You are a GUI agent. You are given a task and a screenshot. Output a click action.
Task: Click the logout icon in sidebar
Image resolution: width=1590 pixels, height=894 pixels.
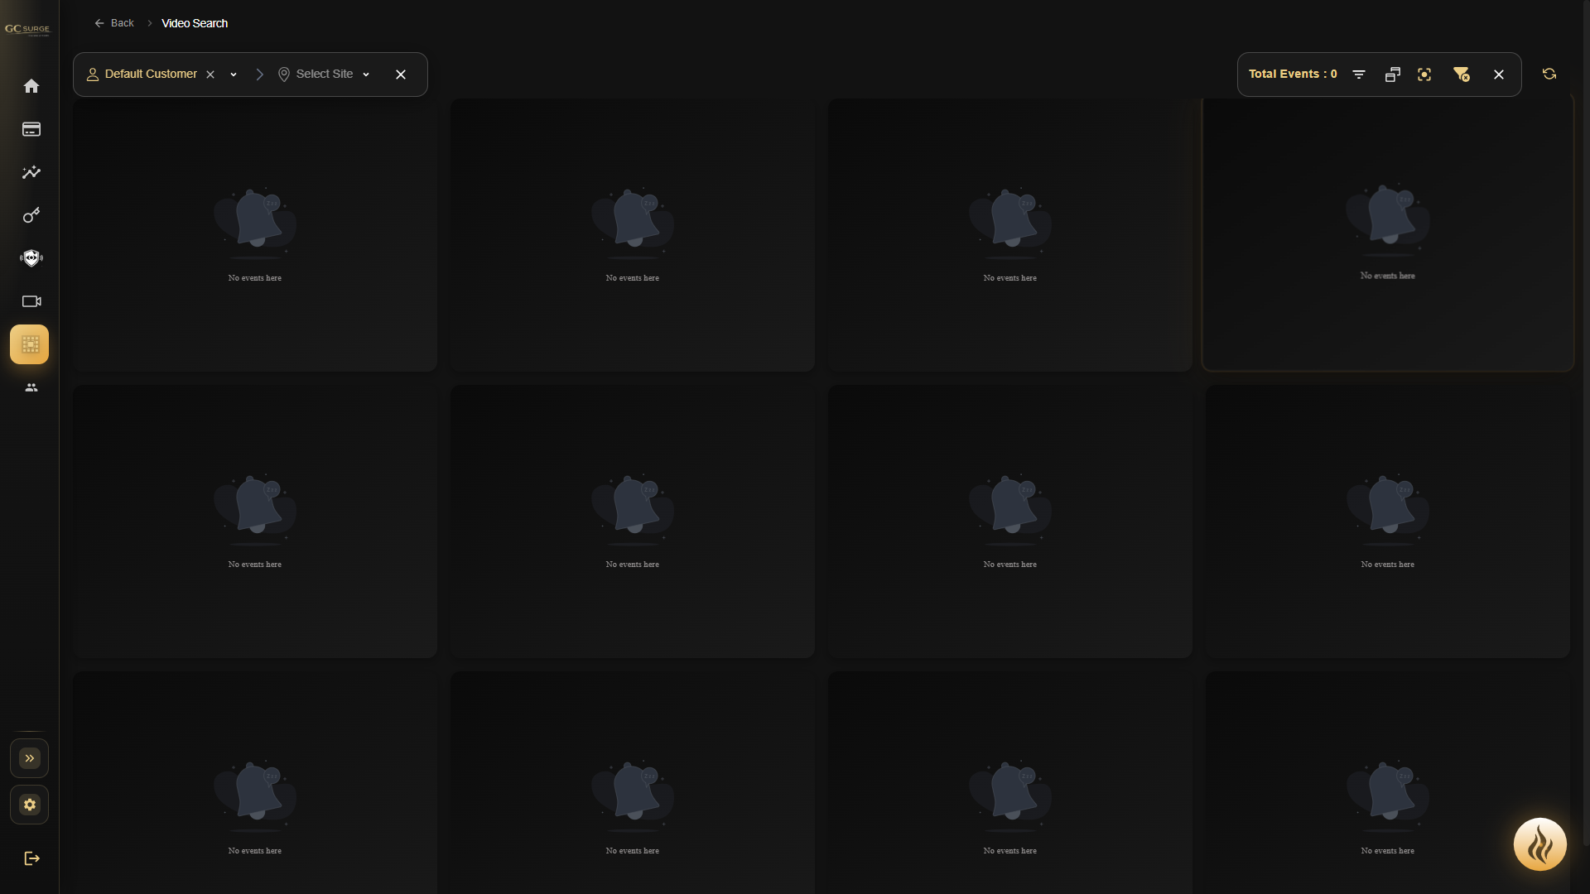pyautogui.click(x=31, y=858)
